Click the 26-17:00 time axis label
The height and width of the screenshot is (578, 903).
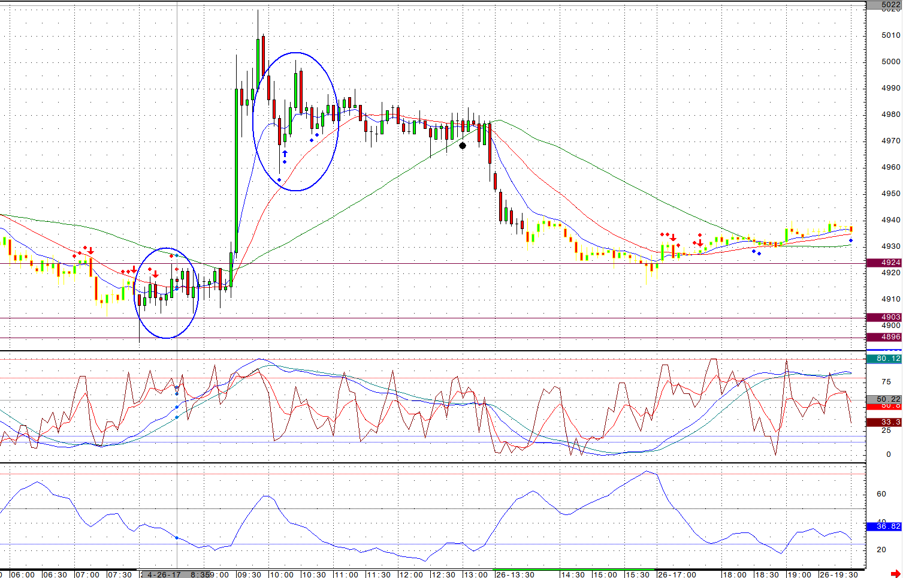(x=677, y=574)
